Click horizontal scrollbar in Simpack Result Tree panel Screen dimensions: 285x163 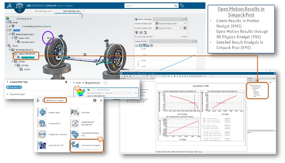click(261, 130)
